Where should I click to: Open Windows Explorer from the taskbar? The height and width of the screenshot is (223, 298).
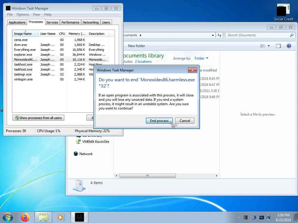pyautogui.click(x=43, y=217)
